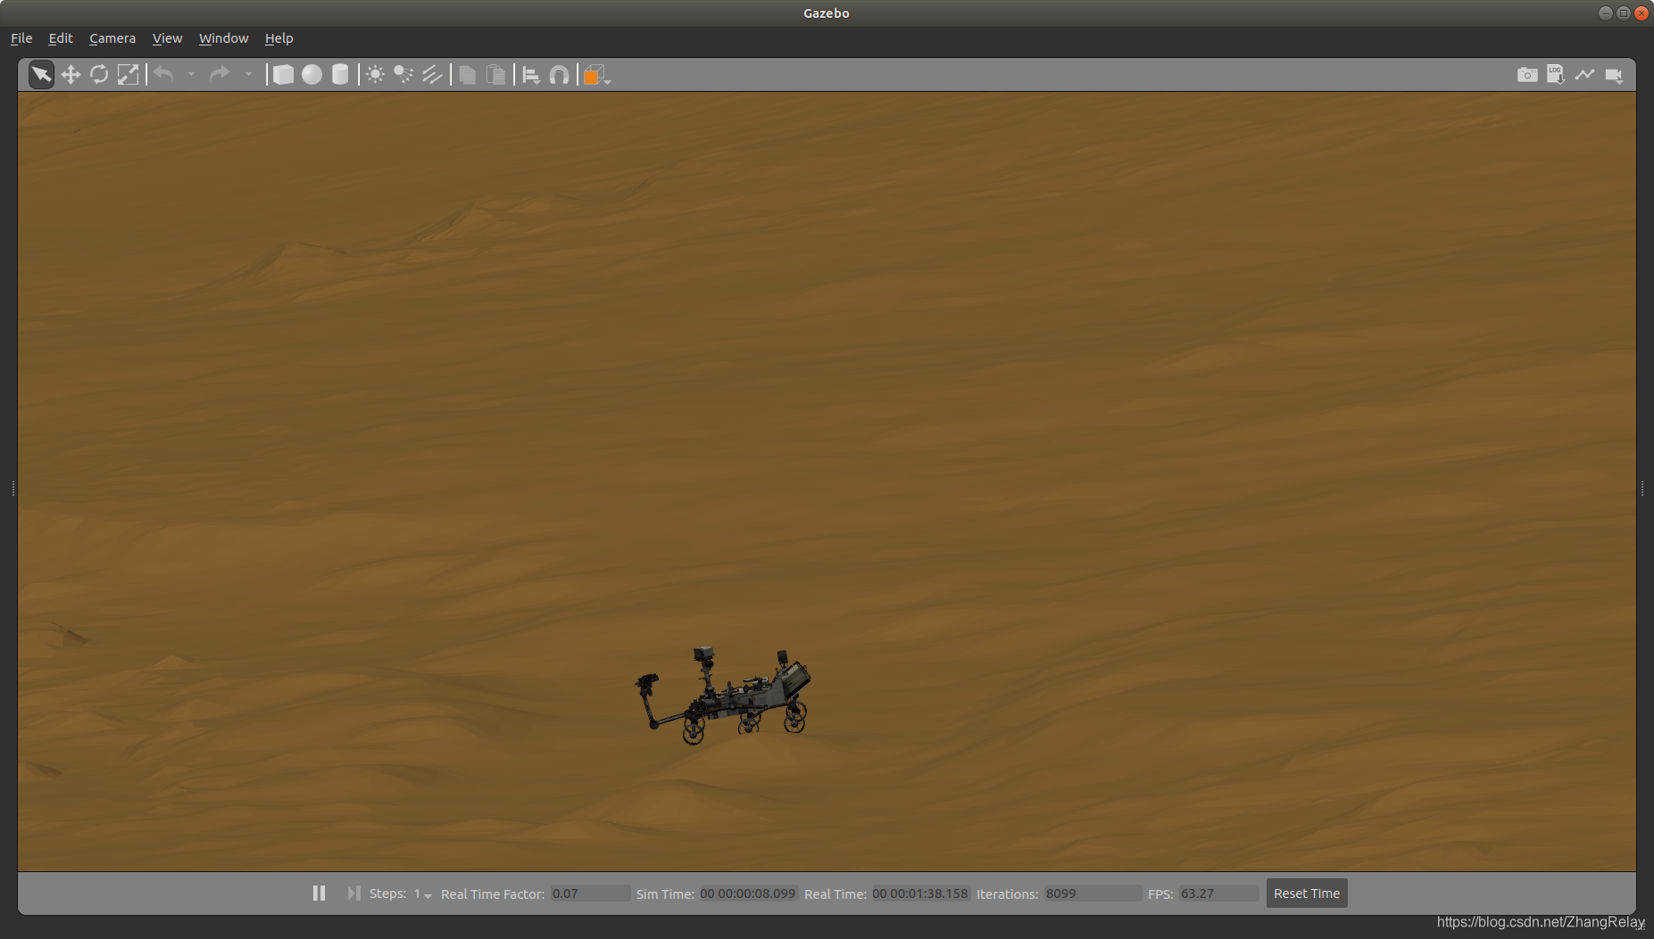Screen dimensions: 1654x939
Task: Minimize the Gazebo window
Action: click(1605, 12)
